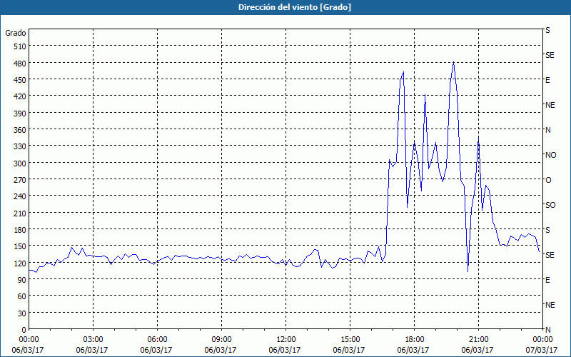Click the "E" compass label level with 450
Viewport: 571px width, 357px height.
pos(547,80)
